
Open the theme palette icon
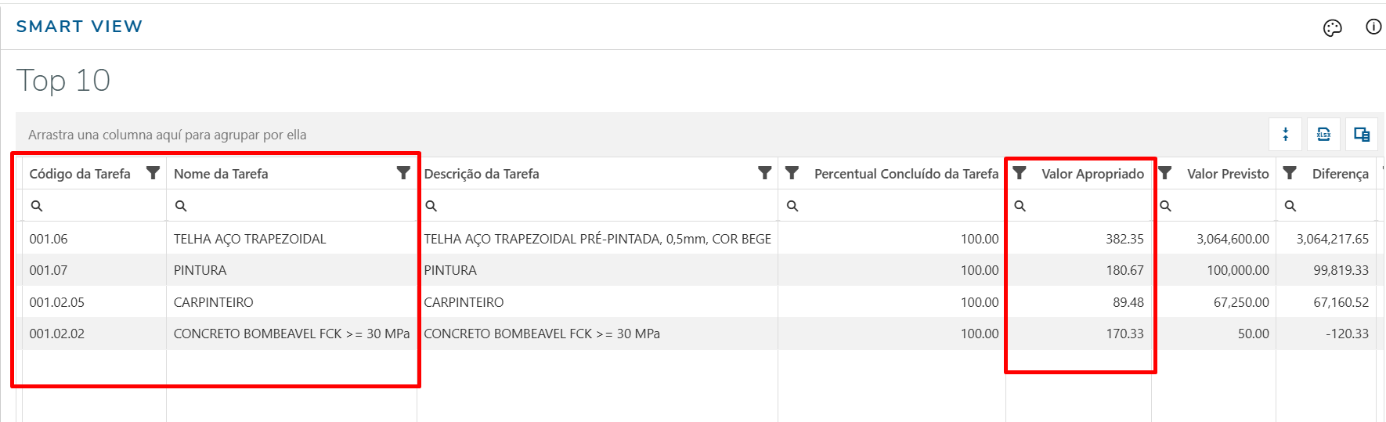[1332, 28]
